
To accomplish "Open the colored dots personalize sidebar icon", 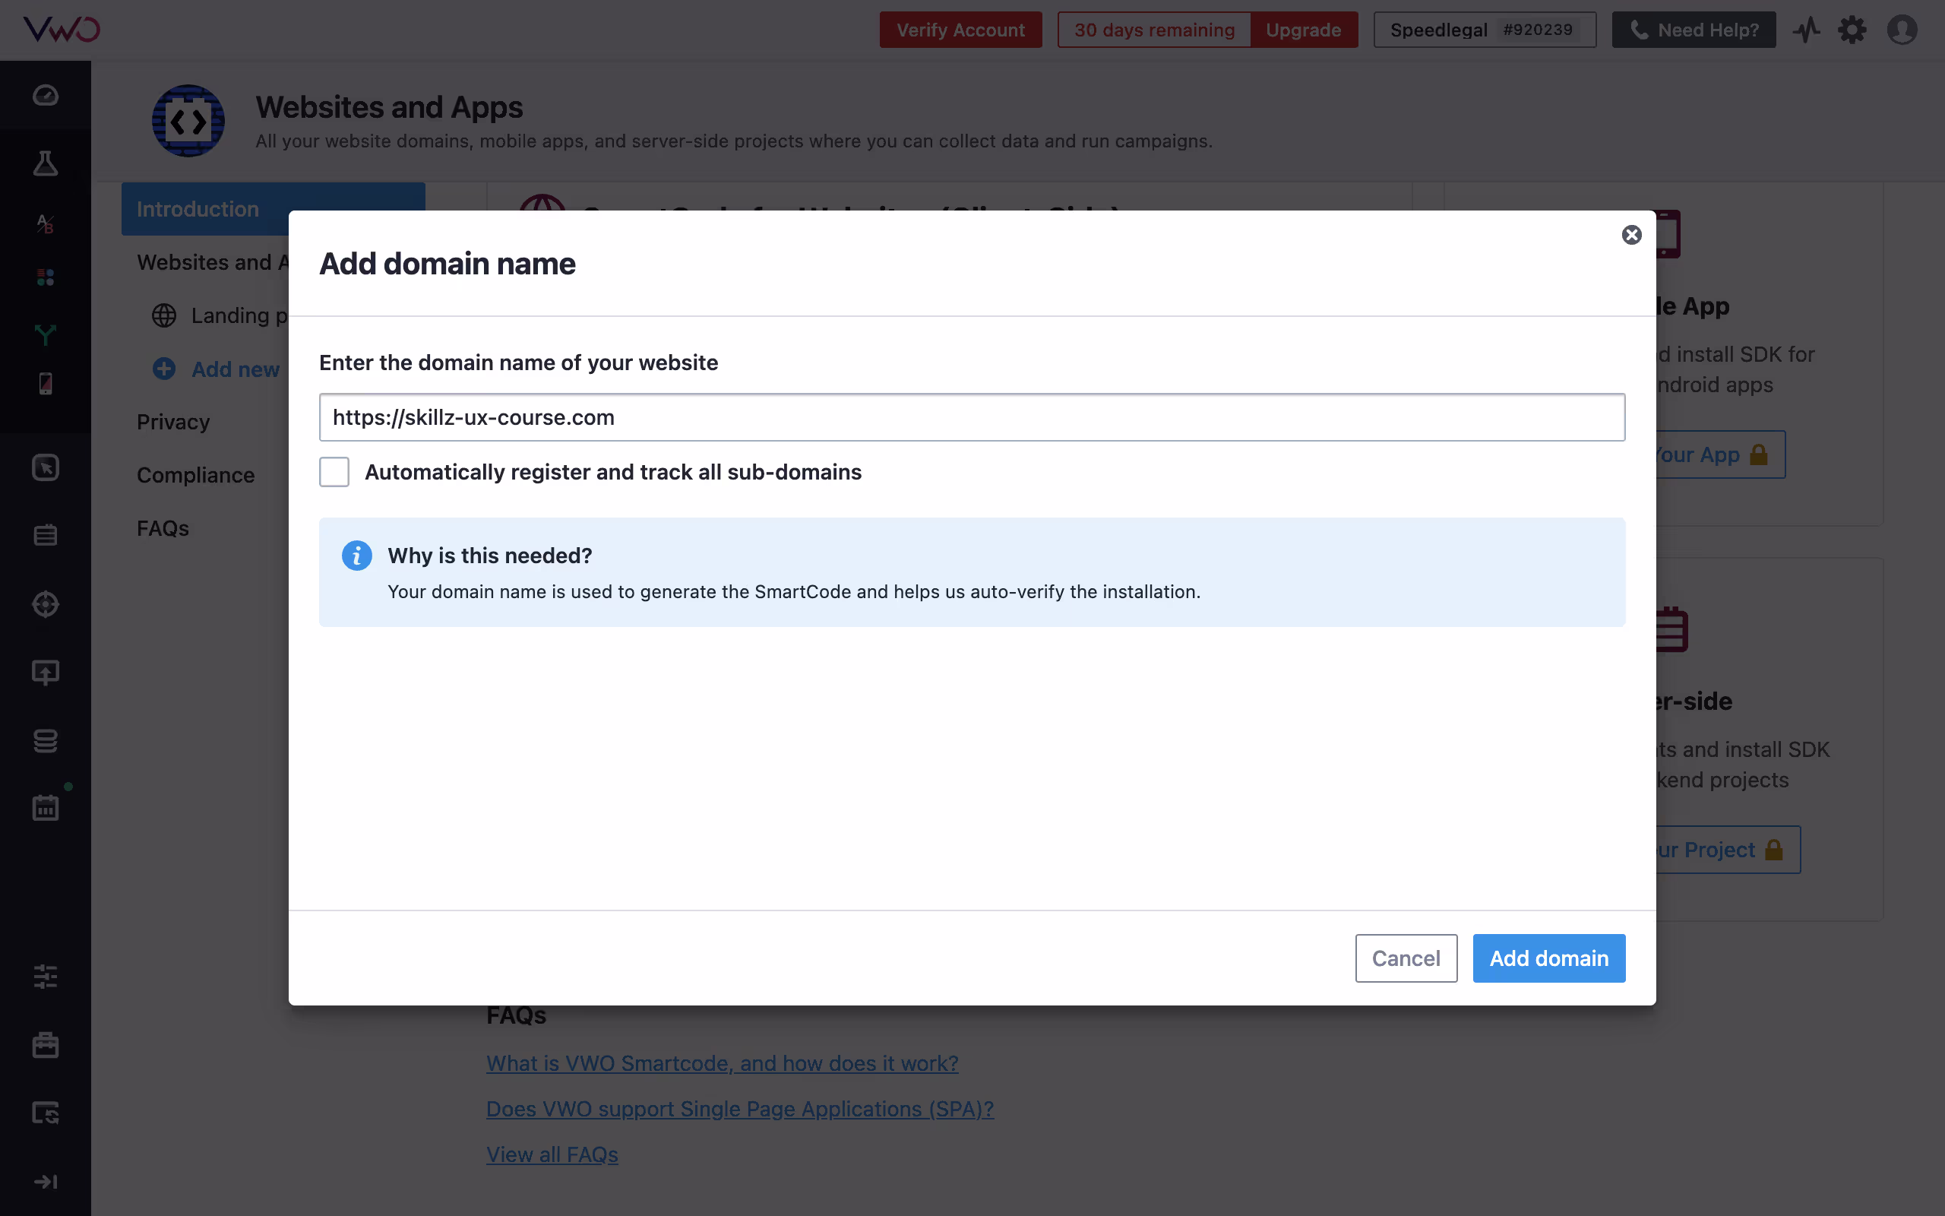I will 45,277.
